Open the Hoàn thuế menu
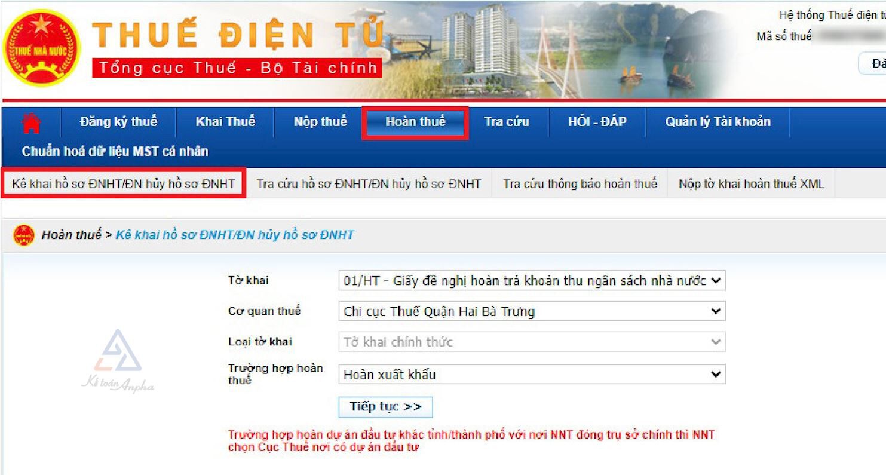 415,122
